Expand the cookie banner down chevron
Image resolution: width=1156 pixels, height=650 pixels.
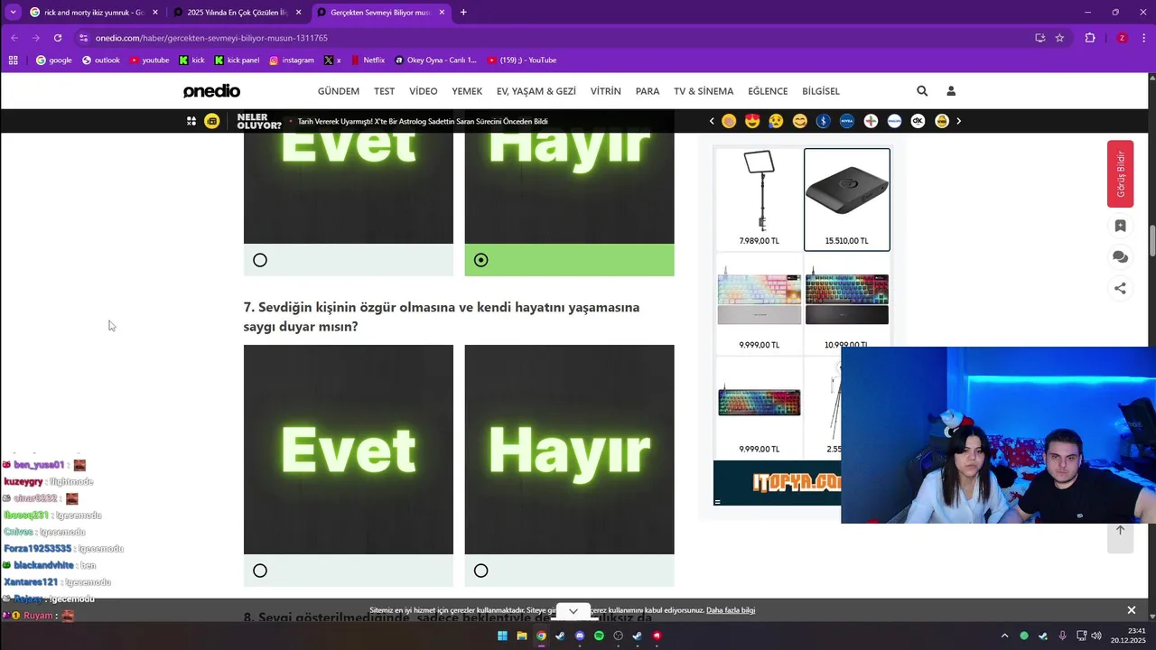[x=573, y=611]
